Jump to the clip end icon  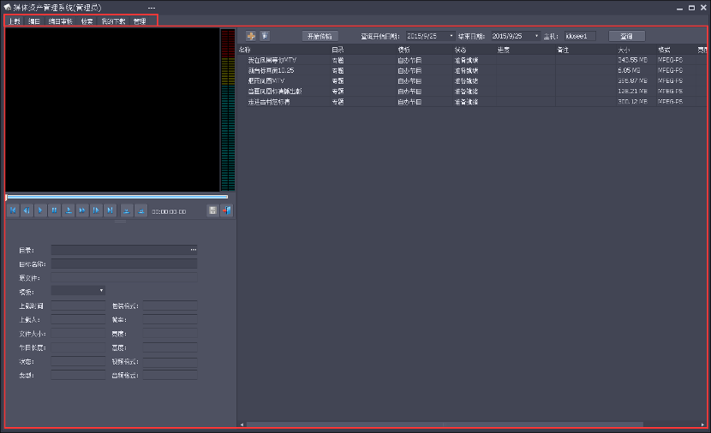110,210
